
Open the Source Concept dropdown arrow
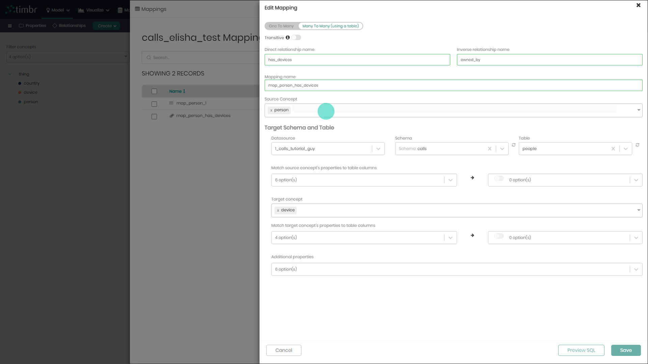(639, 110)
